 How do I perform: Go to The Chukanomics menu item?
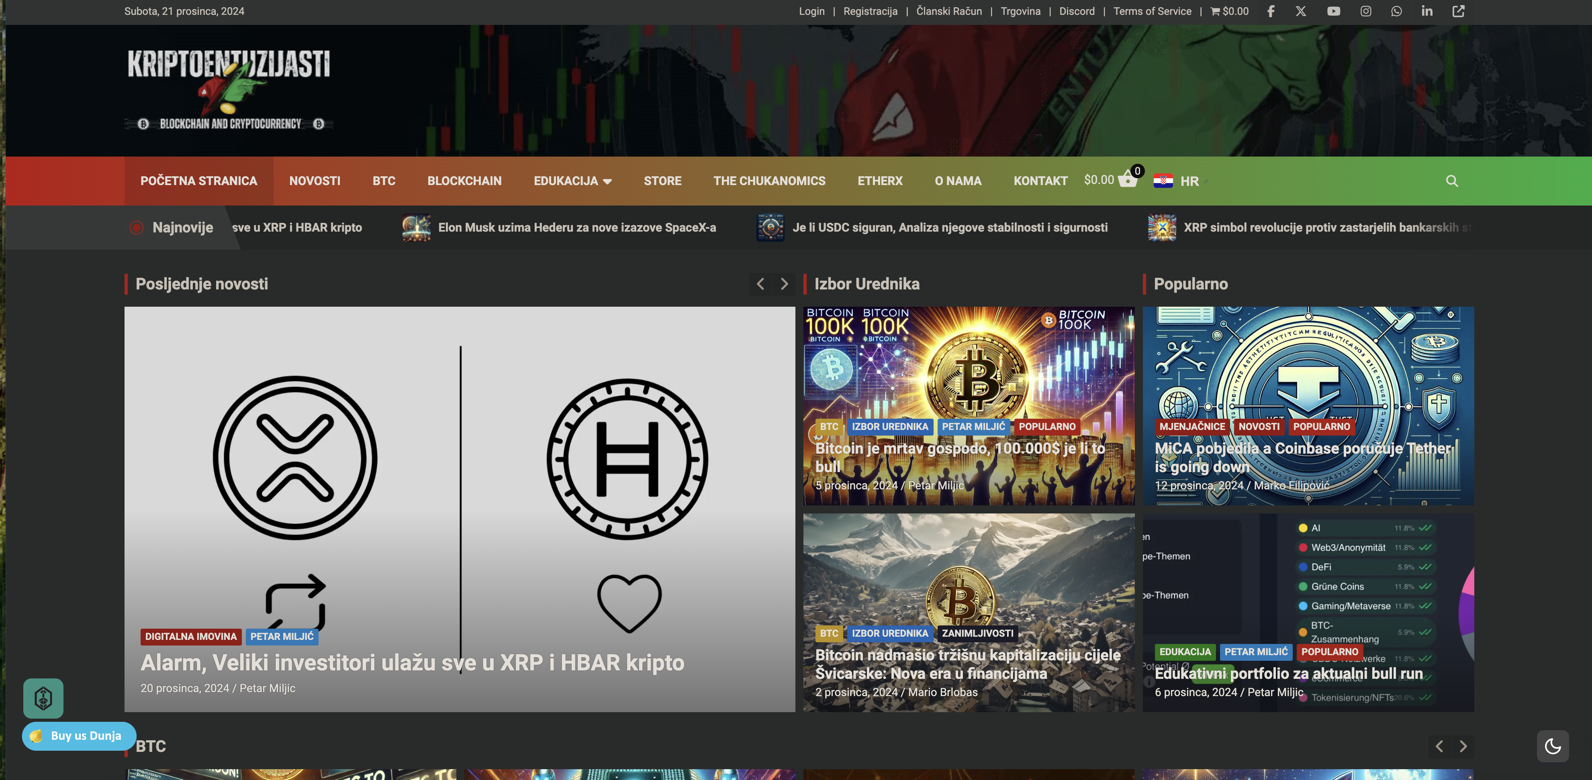click(769, 181)
